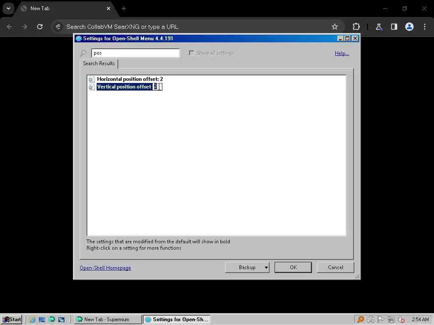Screen dimensions: 434x325
Task: Click the gear icon beside Horizontal position offset
Action: (92, 79)
